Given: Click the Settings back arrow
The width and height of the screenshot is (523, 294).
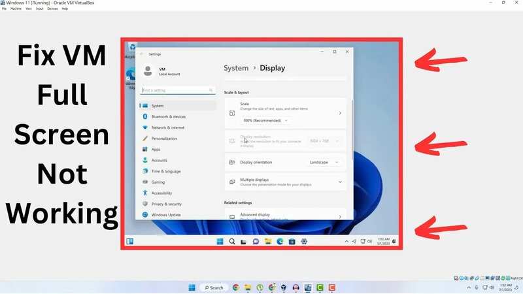Looking at the screenshot, I should coord(142,54).
